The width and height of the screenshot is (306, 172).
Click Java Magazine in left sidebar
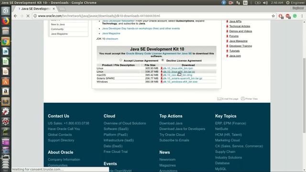pos(59,34)
